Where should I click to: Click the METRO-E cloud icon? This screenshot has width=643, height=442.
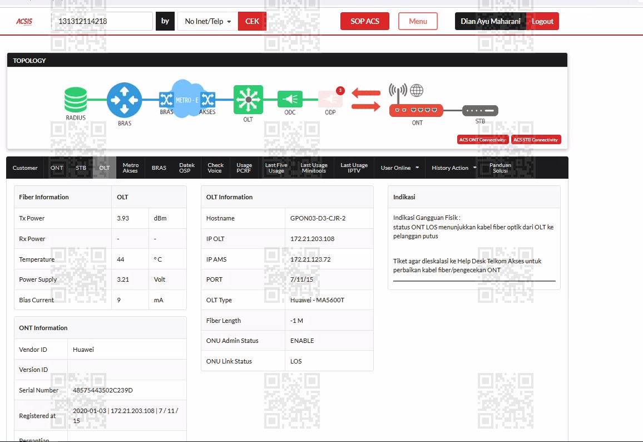coord(187,99)
